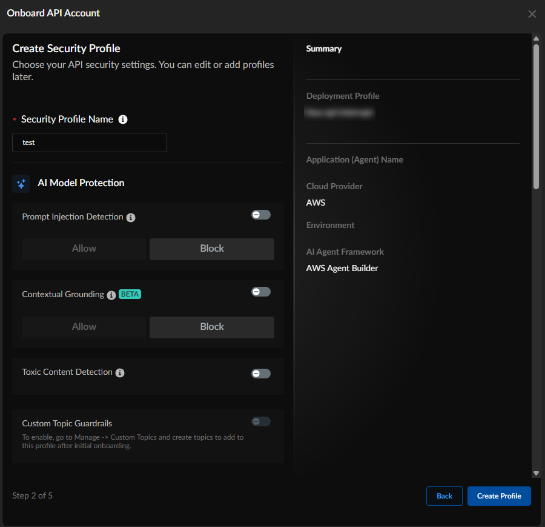Toggle Custom Topic Guardrails switch
The image size is (545, 527).
(x=261, y=421)
